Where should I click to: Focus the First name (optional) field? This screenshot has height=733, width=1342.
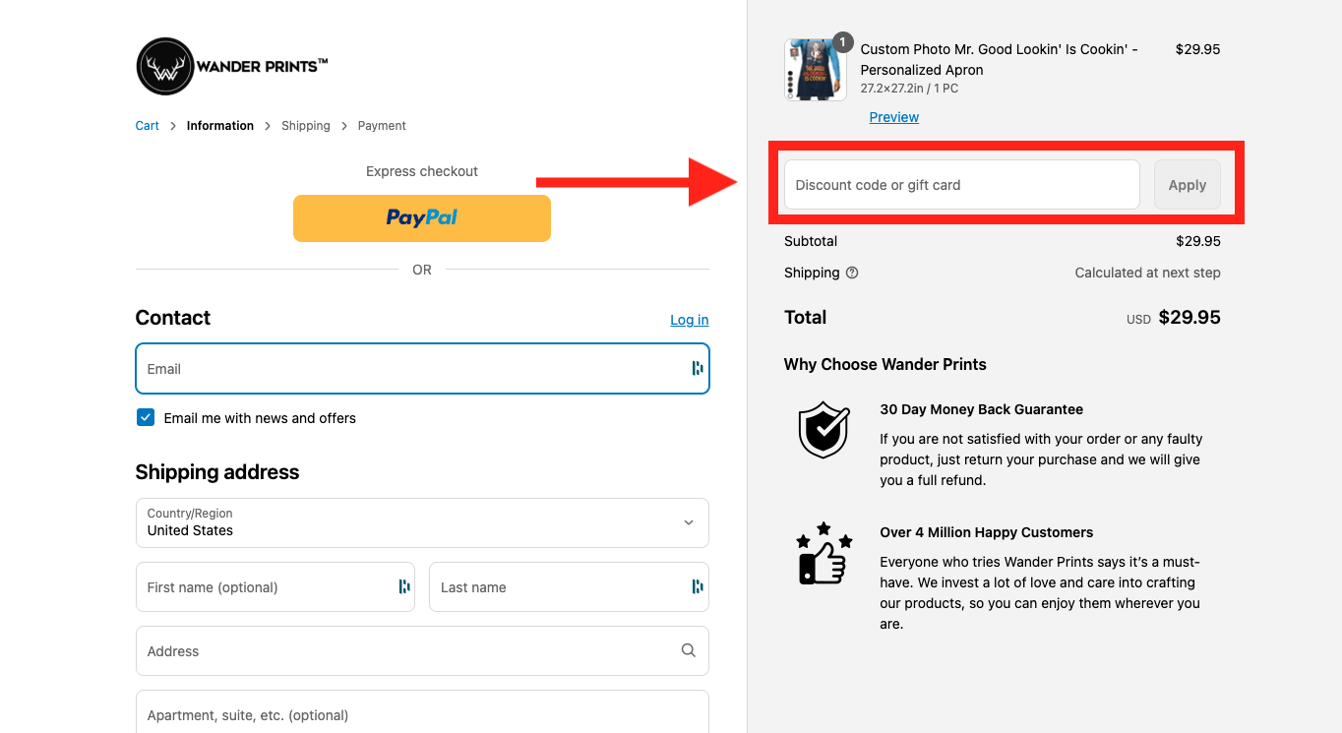(275, 587)
